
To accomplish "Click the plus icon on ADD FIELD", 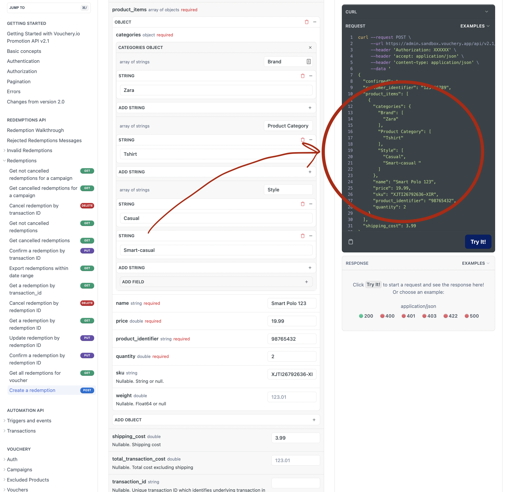I will 307,282.
